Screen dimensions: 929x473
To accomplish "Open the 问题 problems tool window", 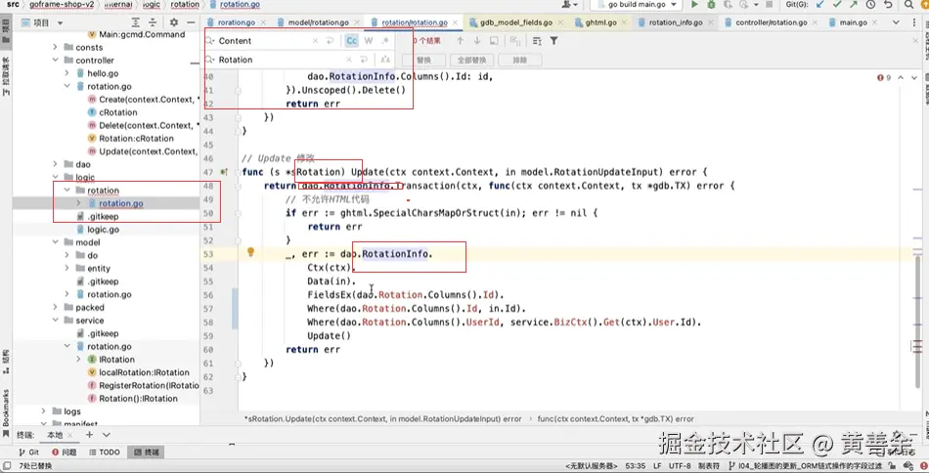I will [64, 452].
